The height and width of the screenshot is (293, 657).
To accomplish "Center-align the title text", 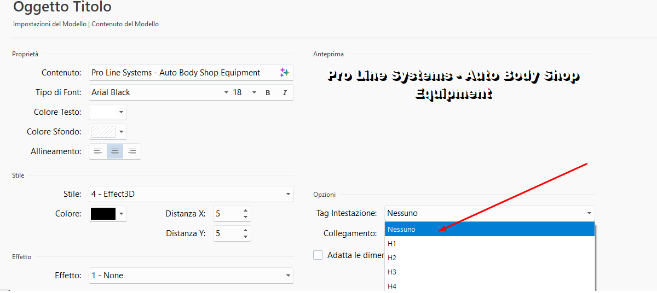I will (115, 151).
